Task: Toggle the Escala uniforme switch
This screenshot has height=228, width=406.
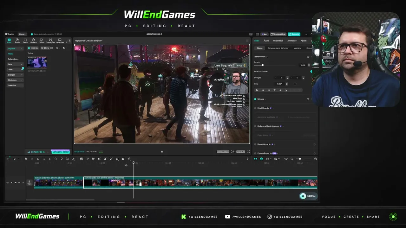Action: click(x=312, y=71)
